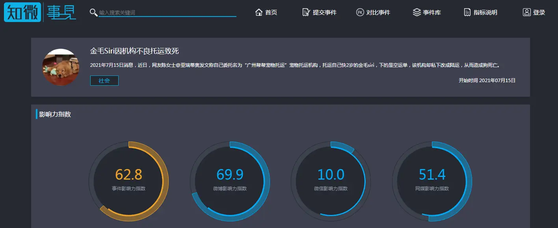
Task: Open the 首页 menu item
Action: coord(271,13)
